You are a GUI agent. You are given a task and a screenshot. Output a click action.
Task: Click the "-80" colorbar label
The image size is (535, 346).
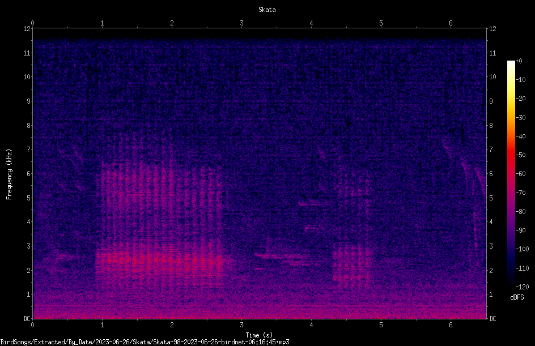tap(520, 212)
